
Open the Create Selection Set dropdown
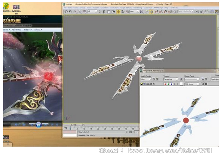pyautogui.click(x=186, y=11)
